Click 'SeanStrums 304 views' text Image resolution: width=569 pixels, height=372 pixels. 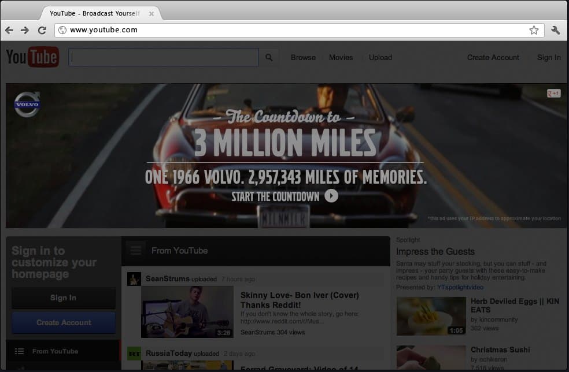[x=272, y=332]
